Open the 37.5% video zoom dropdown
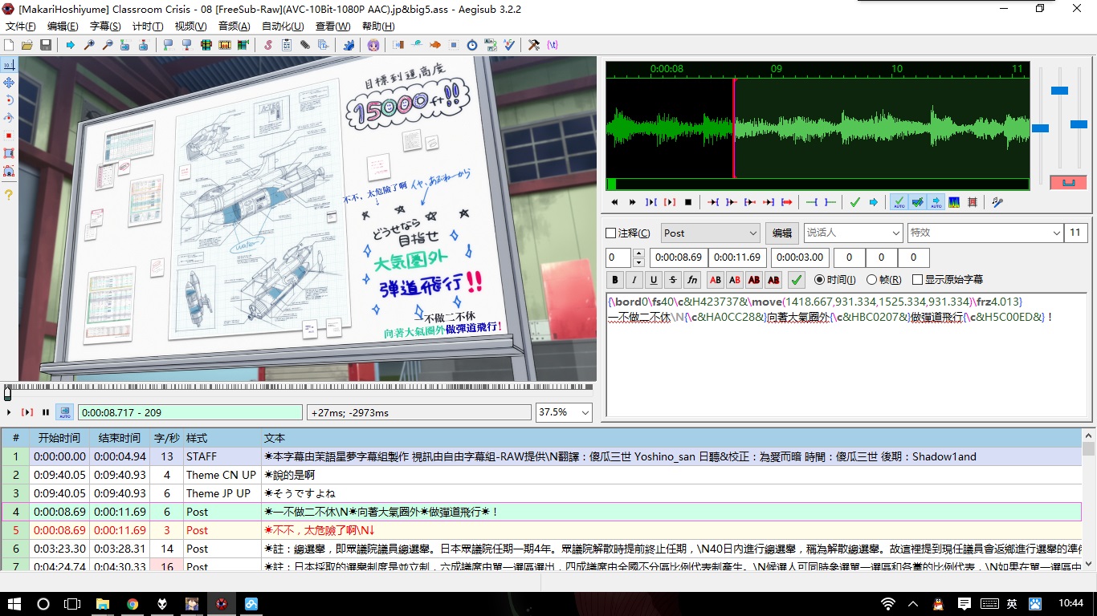1097x616 pixels. (564, 412)
